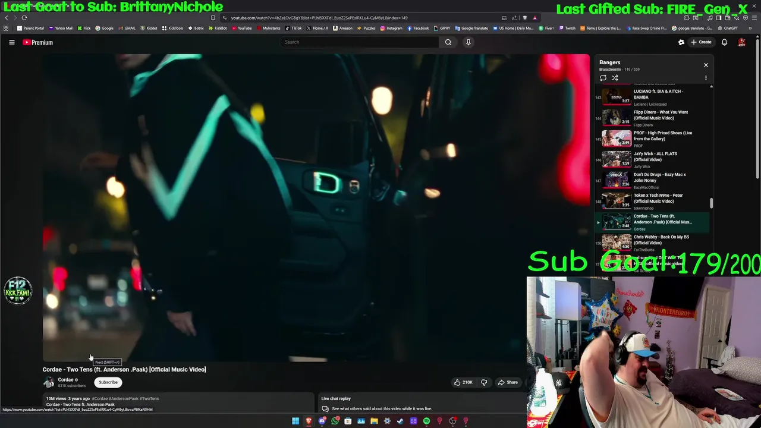Click the BronxGremlin playlist owner link

[x=609, y=70]
